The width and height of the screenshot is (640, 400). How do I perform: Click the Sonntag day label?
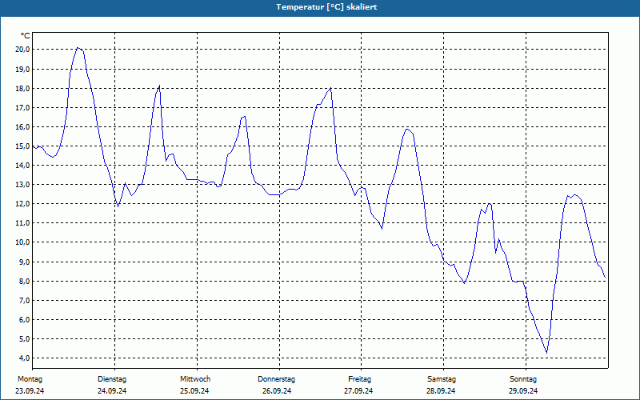click(x=523, y=379)
